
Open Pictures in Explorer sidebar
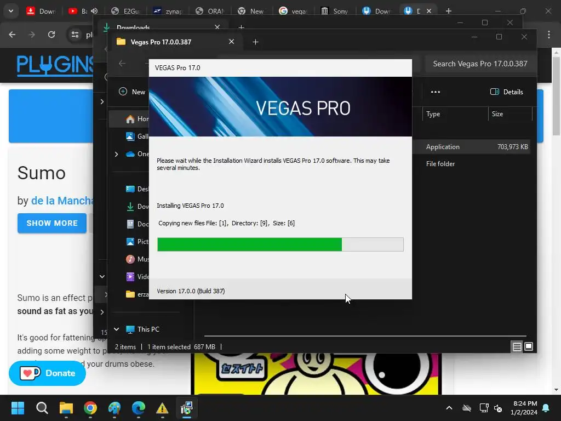pos(139,242)
